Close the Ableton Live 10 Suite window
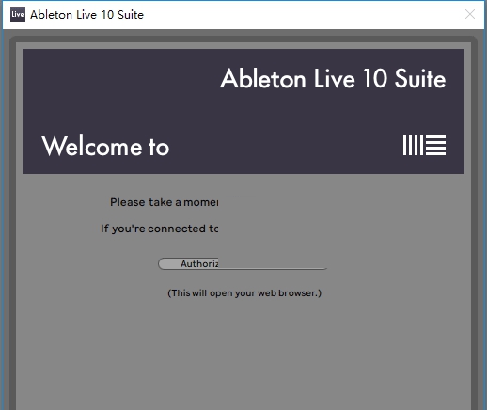This screenshot has width=487, height=410. click(470, 14)
